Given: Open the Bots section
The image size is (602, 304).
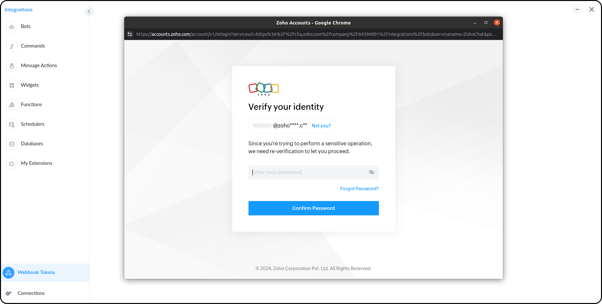Looking at the screenshot, I should [12, 26].
